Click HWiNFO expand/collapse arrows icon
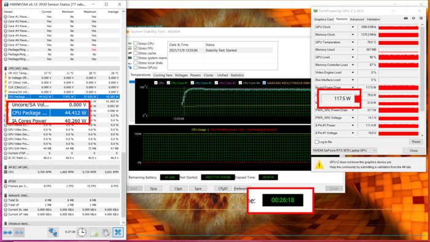 point(7,232)
